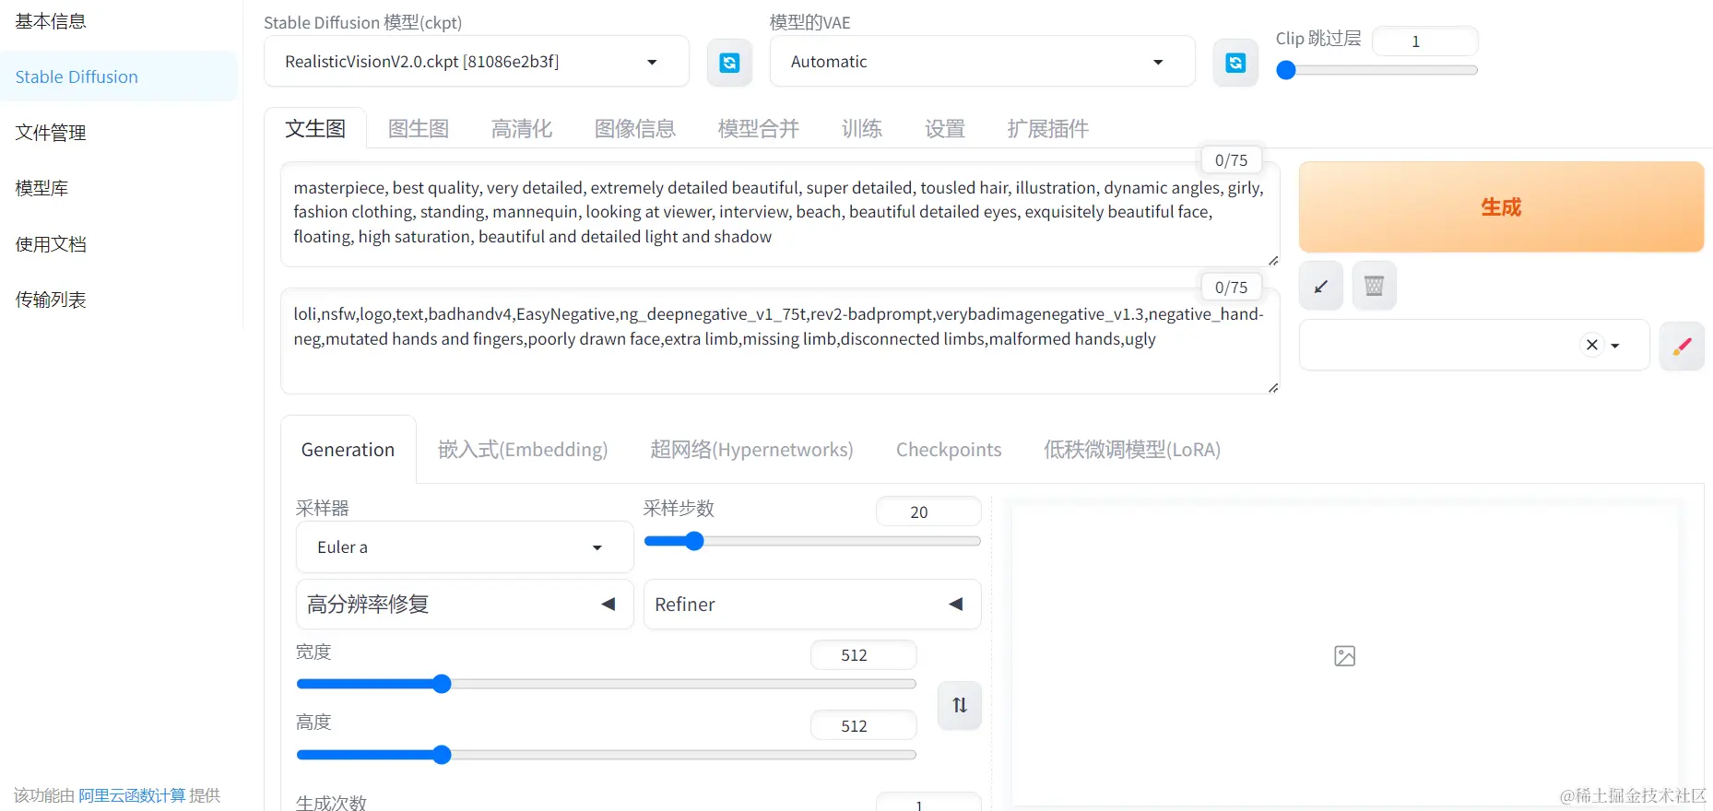Click the 高度 value field showing 512
1713x811 pixels.
click(x=864, y=725)
